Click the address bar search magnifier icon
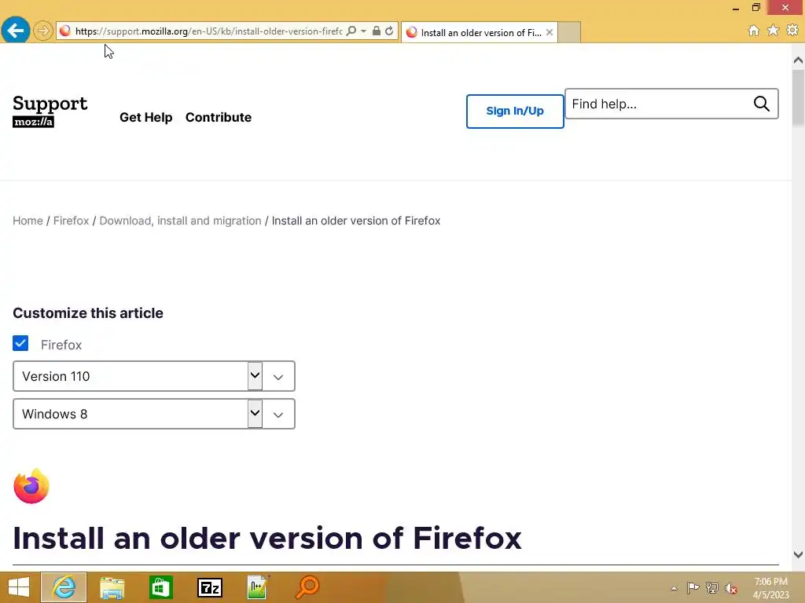The height and width of the screenshot is (603, 805). [x=351, y=31]
